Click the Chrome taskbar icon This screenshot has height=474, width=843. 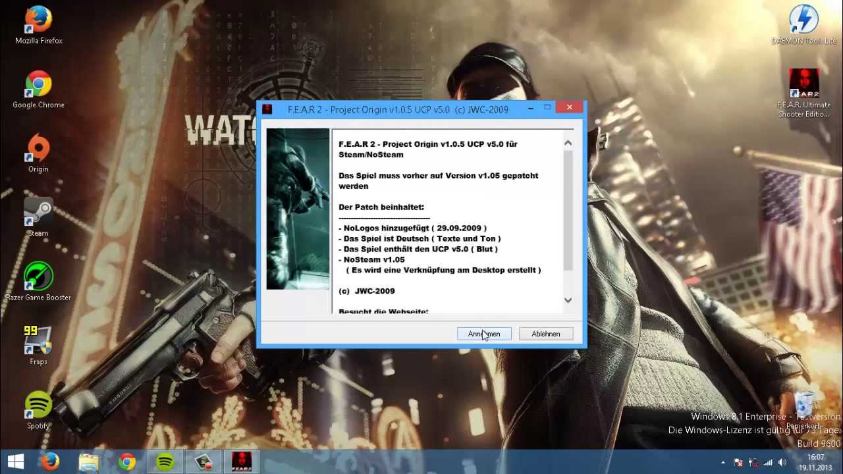[126, 461]
